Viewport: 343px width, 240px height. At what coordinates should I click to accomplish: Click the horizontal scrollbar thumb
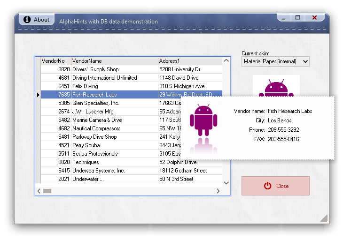(x=47, y=191)
